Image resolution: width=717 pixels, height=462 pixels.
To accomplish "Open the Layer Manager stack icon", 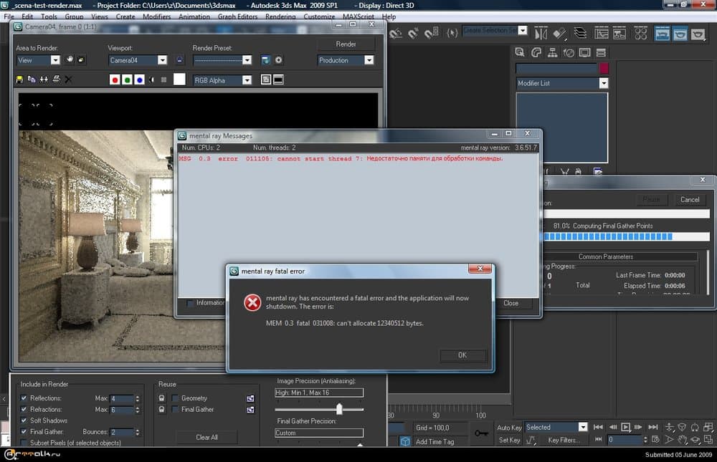I will (x=579, y=33).
